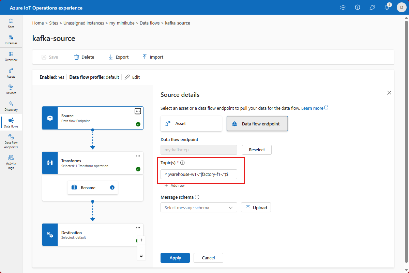
Task: Navigate to Data flows breadcrumb
Action: (x=150, y=23)
